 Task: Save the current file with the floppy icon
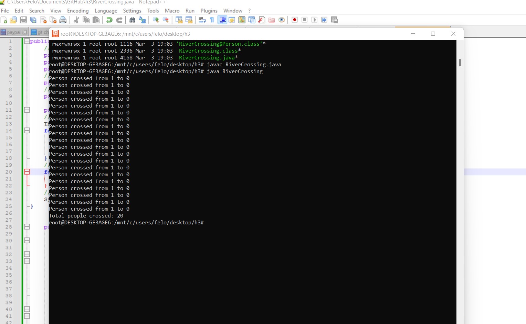(23, 20)
